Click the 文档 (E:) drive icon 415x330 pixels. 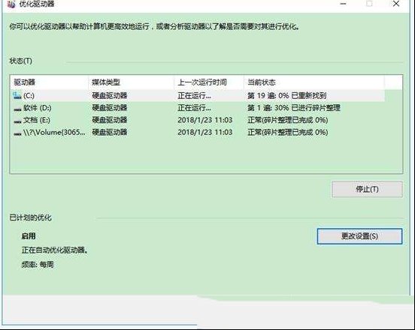17,121
